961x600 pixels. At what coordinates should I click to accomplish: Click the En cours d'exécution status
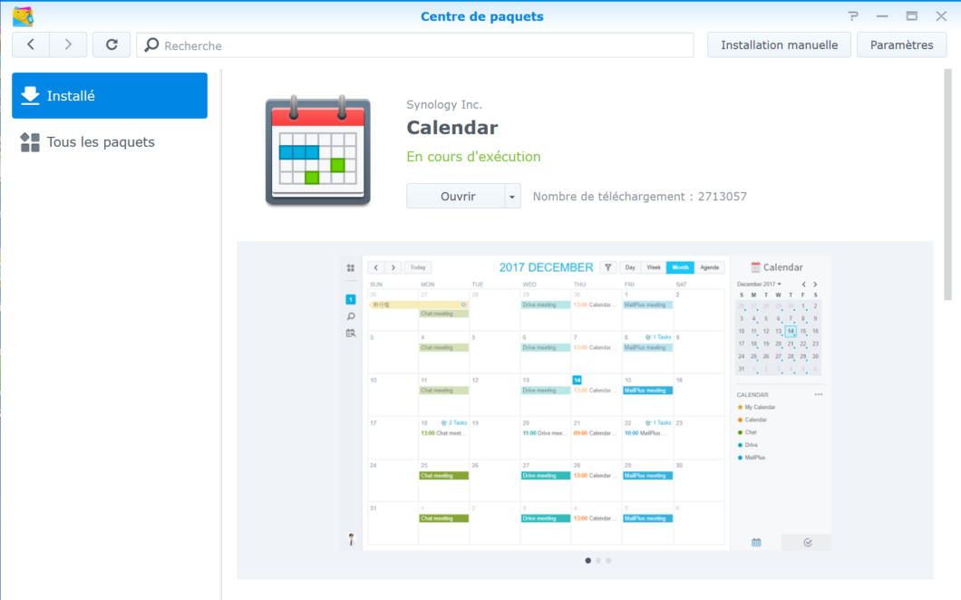474,157
